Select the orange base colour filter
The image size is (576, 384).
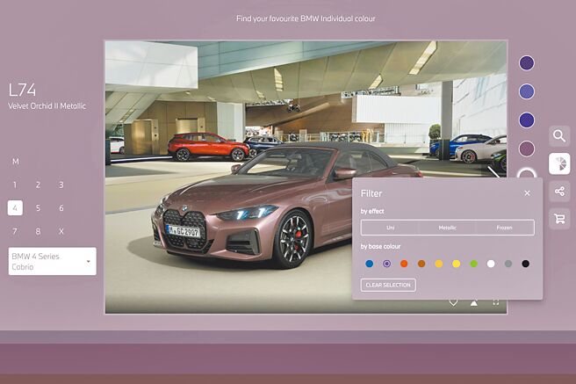point(404,264)
